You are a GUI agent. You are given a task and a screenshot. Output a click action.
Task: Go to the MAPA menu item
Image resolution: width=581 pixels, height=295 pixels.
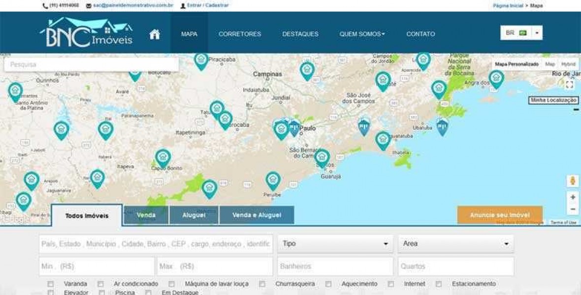[190, 34]
